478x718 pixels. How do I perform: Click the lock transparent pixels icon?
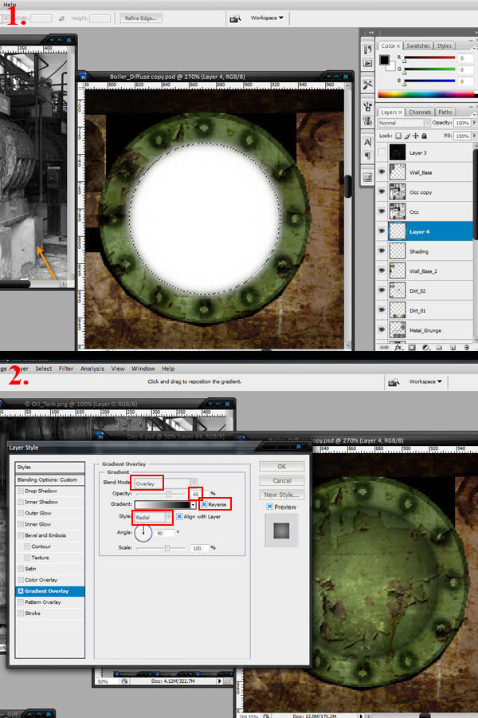(x=398, y=136)
